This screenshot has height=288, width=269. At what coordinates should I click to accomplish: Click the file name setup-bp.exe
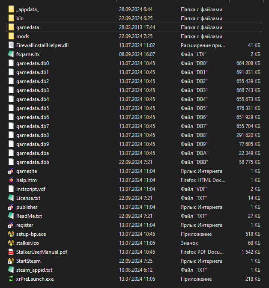coord(31,234)
